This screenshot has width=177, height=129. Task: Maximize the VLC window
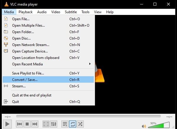click(x=155, y=4)
